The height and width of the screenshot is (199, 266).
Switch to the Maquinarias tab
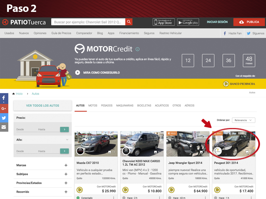(125, 105)
